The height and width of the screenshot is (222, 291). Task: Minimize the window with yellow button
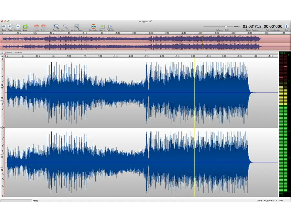(x=5, y=22)
